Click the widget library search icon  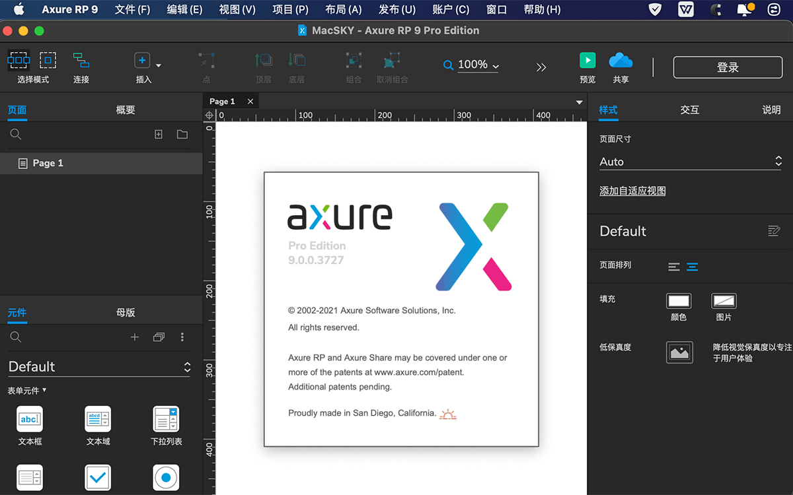point(16,337)
